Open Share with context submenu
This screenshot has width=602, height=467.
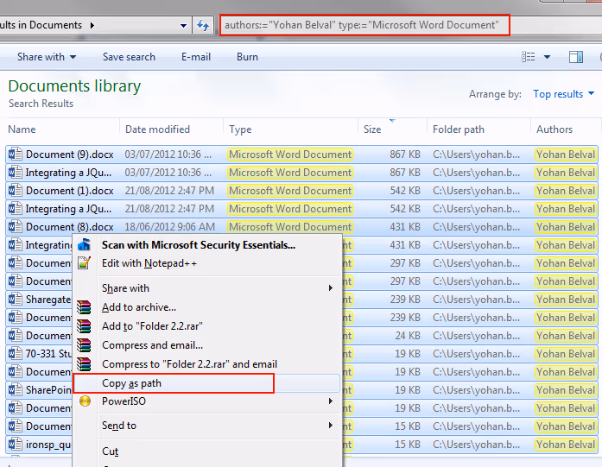pyautogui.click(x=207, y=288)
